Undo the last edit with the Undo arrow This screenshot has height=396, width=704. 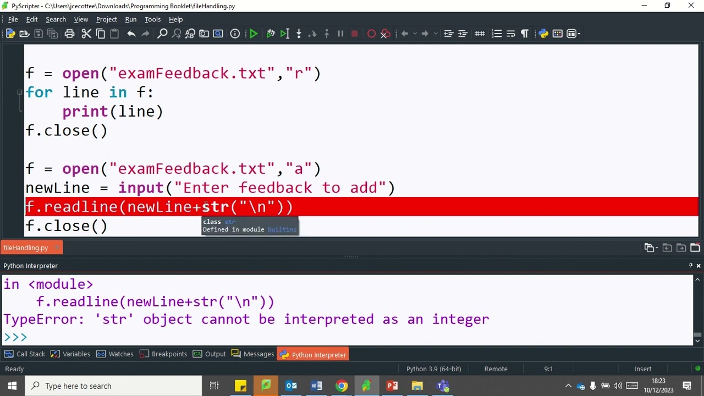click(x=131, y=34)
